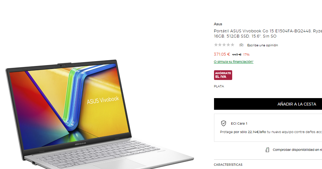Click the 'Ahórrate el IVA' promo badge
The width and height of the screenshot is (322, 169).
[x=223, y=75]
